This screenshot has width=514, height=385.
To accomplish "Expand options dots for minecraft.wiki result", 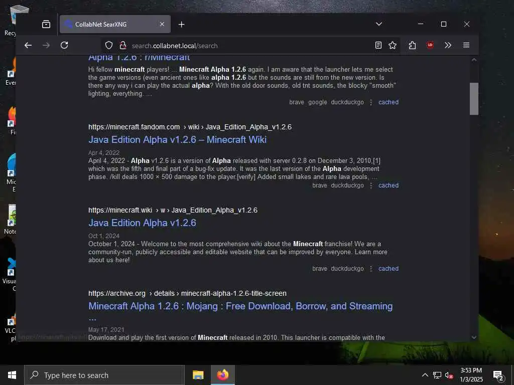I will [371, 269].
